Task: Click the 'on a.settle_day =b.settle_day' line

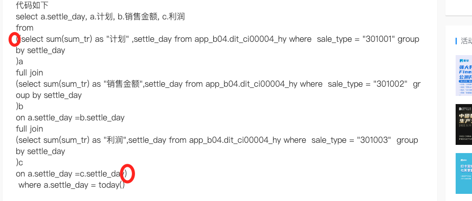Action: click(70, 117)
